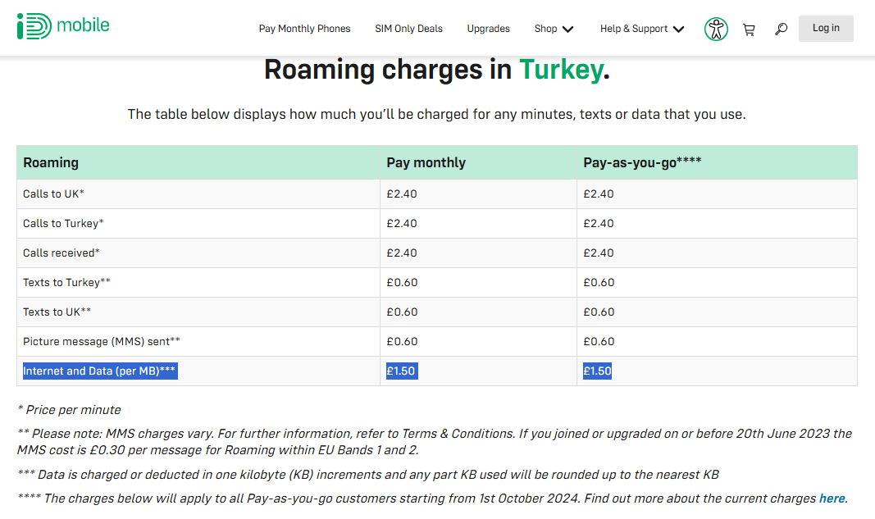875x519 pixels.
Task: Open the search magnifier icon
Action: (782, 29)
